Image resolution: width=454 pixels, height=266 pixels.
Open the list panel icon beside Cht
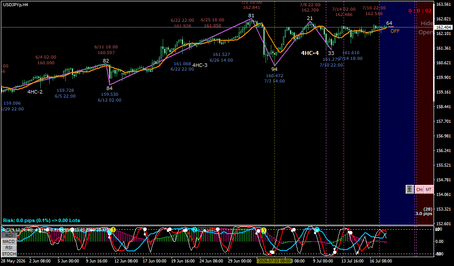pyautogui.click(x=409, y=189)
